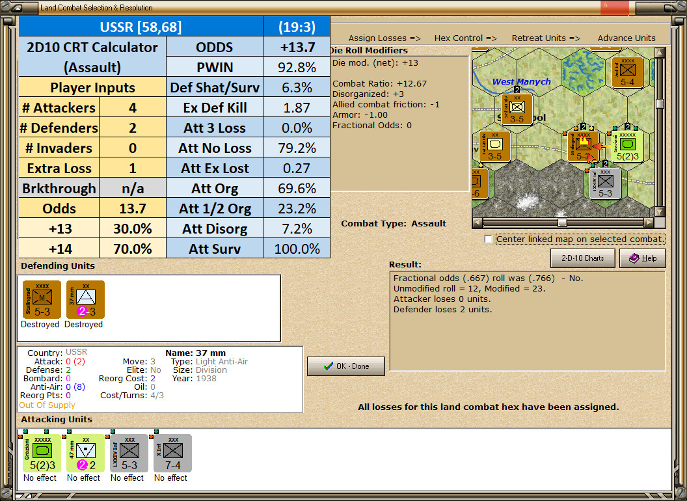Select destroyed Stalingrad 5-3 defending unit counter

coord(42,300)
